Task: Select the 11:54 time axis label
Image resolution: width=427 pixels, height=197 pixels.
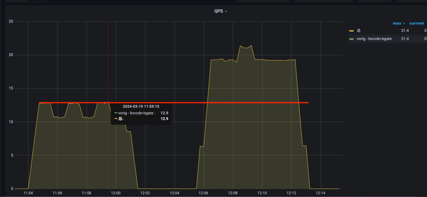Action: point(28,193)
